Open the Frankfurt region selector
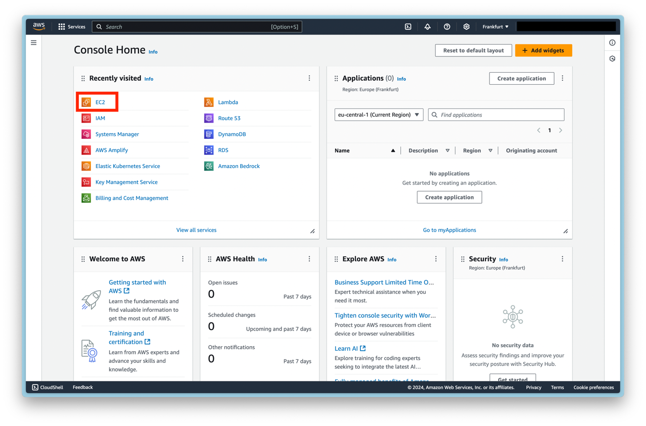The height and width of the screenshot is (426, 646). 495,26
